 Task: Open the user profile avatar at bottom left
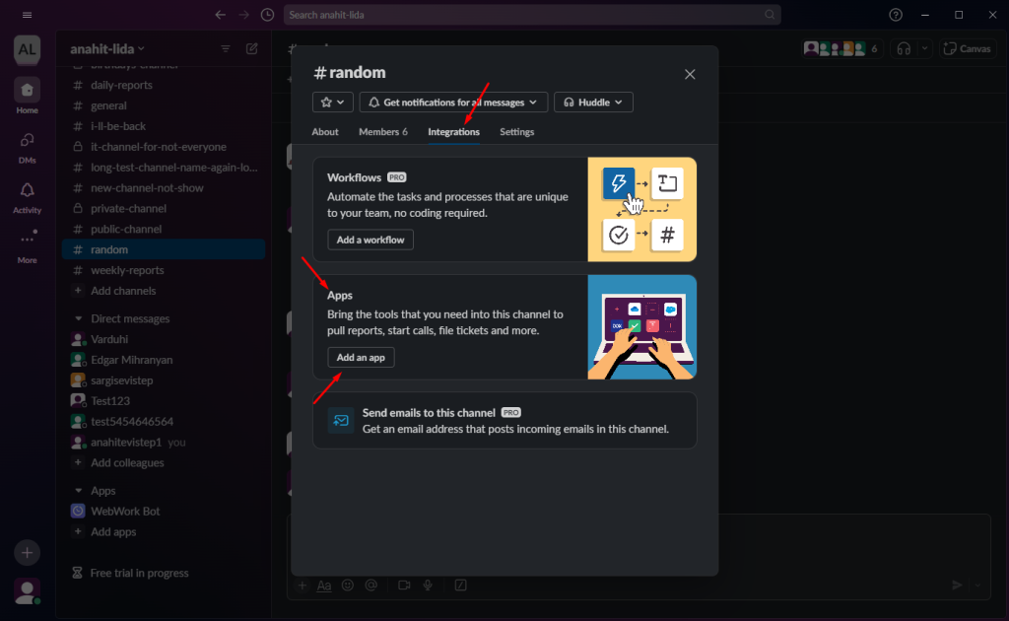[x=27, y=591]
